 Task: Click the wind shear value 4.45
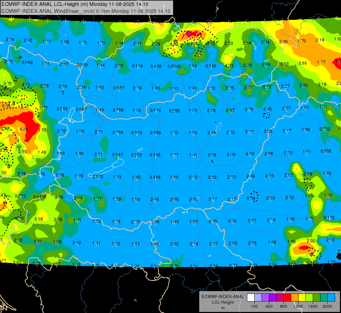pyautogui.click(x=267, y=109)
